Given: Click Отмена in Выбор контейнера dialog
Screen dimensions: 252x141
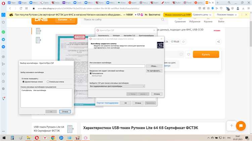Looking at the screenshot, I should point(65,112).
